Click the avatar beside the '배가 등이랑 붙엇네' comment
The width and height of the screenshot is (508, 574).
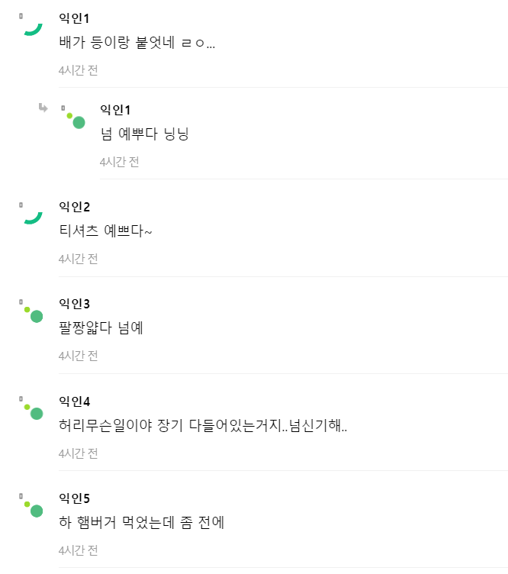pos(31,25)
